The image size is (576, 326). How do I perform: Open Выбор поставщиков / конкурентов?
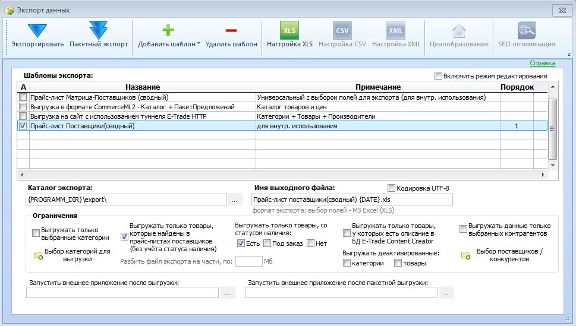502,255
